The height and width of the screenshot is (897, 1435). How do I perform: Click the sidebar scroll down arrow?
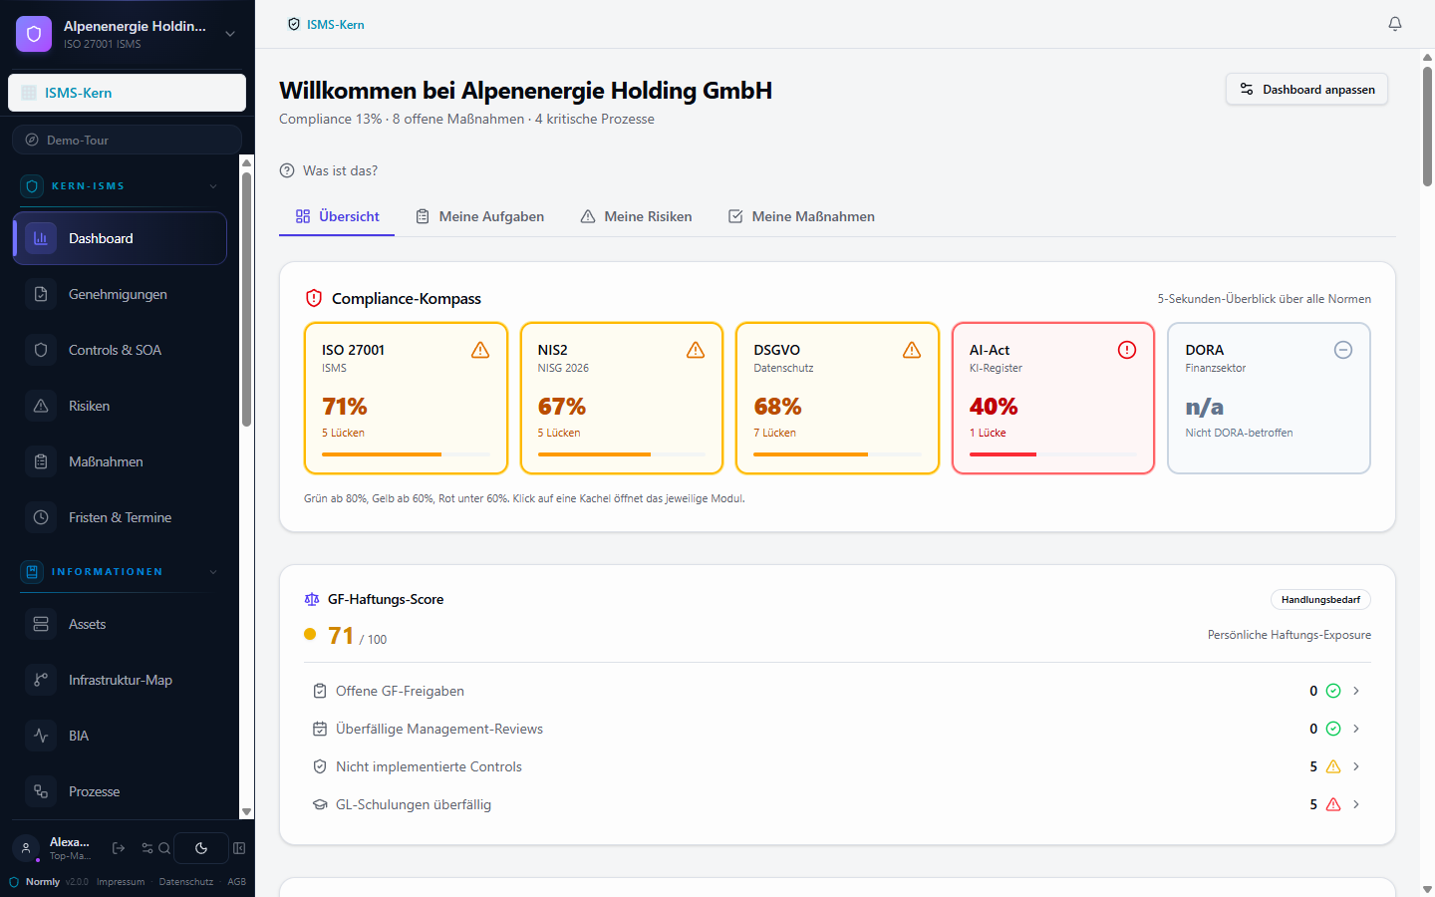(x=247, y=812)
